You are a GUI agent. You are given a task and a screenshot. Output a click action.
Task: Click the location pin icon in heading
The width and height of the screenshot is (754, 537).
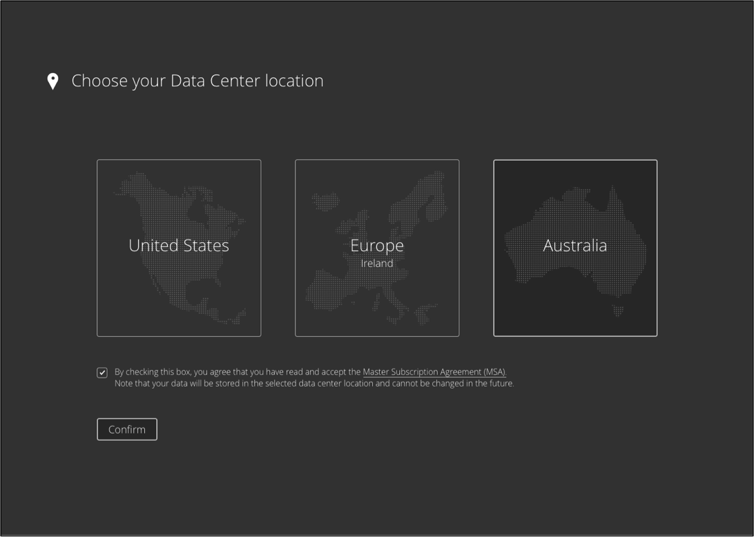53,81
